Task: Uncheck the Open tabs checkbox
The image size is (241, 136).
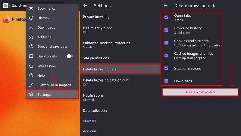Action: pyautogui.click(x=166, y=18)
